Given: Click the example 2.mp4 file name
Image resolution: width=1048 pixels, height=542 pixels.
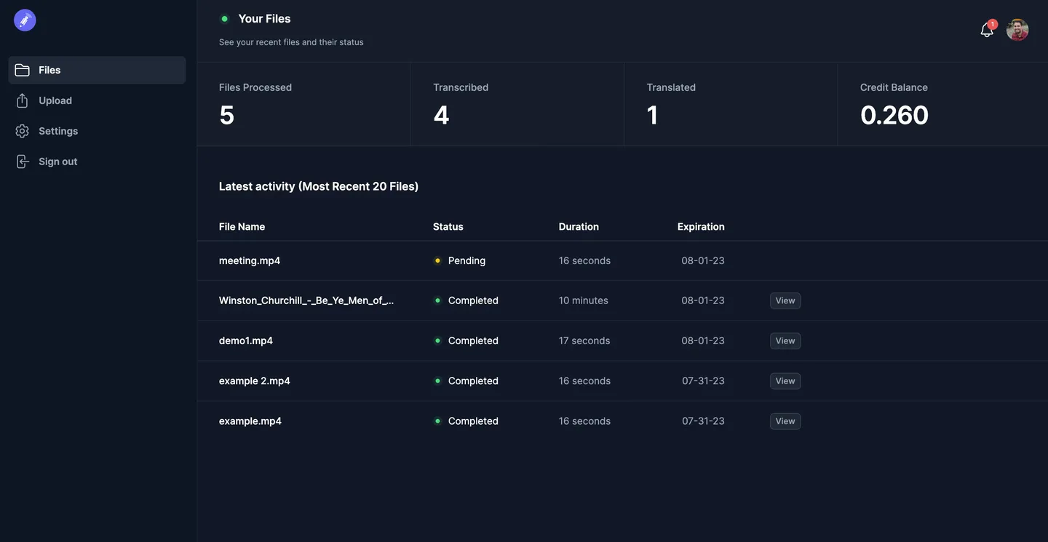Looking at the screenshot, I should coord(255,380).
